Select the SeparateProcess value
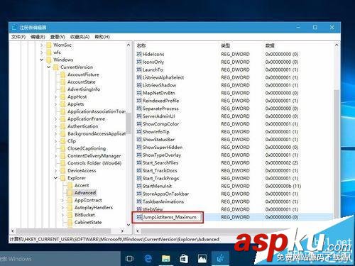This screenshot has height=266, width=355. click(160, 109)
